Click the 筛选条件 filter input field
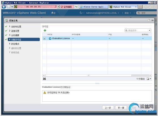This screenshot has height=116, width=158. [138, 30]
